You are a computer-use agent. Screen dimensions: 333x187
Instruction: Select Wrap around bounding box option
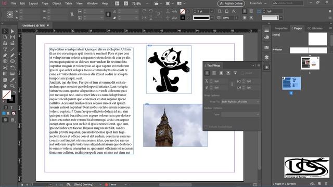pos(214,73)
